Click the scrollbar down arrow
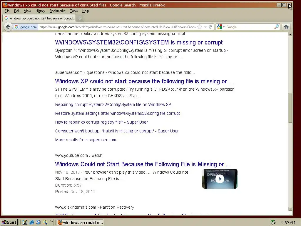The height and width of the screenshot is (226, 301). coord(290,209)
